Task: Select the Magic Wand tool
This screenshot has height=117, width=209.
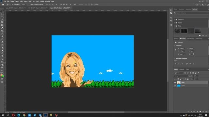Action: click(2, 19)
